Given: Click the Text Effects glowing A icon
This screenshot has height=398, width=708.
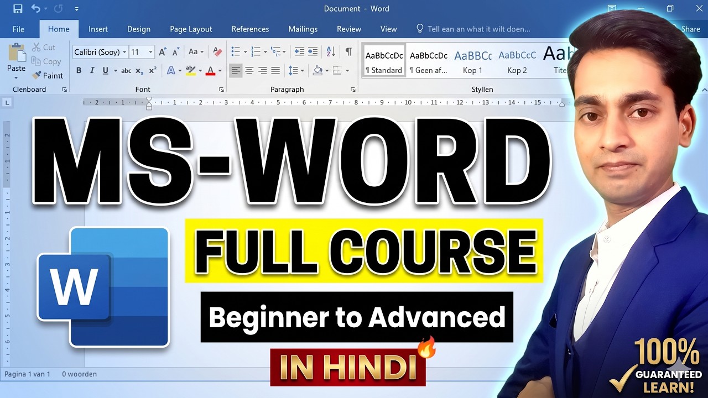Looking at the screenshot, I should click(171, 70).
